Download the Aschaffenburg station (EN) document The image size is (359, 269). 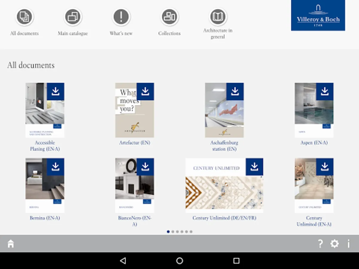[235, 91]
